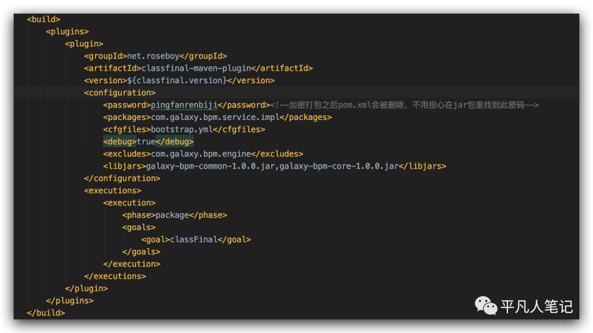Click the Chinese comment after the password tag
593x333 pixels.
pos(404,105)
